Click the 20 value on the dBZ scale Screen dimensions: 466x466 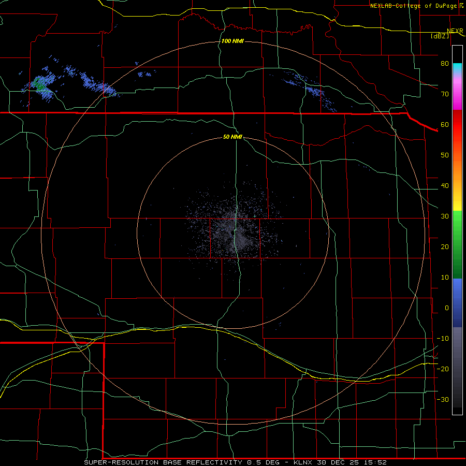pyautogui.click(x=445, y=247)
